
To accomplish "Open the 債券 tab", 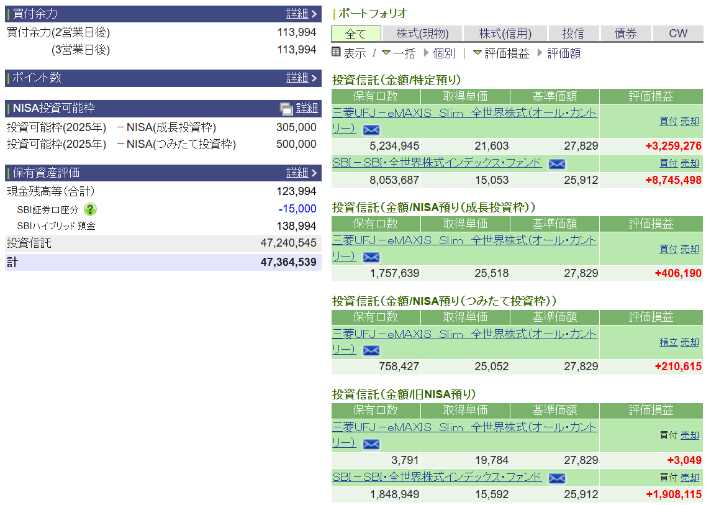I will click(x=625, y=34).
